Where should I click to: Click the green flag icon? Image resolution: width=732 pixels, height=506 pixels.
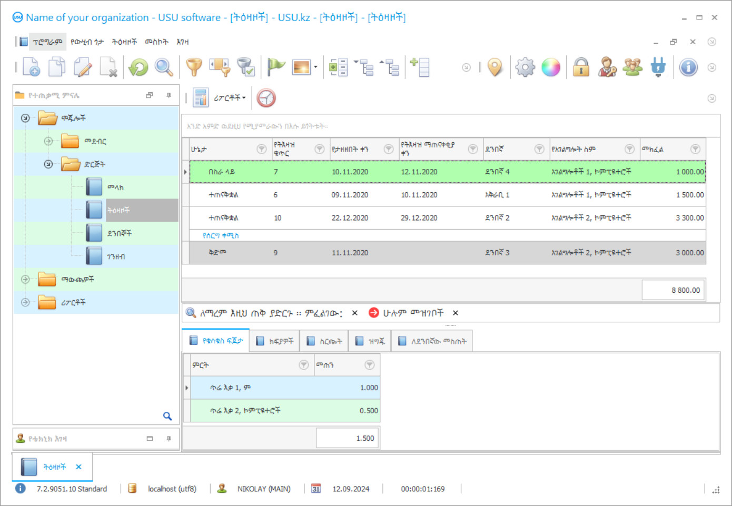pos(275,67)
